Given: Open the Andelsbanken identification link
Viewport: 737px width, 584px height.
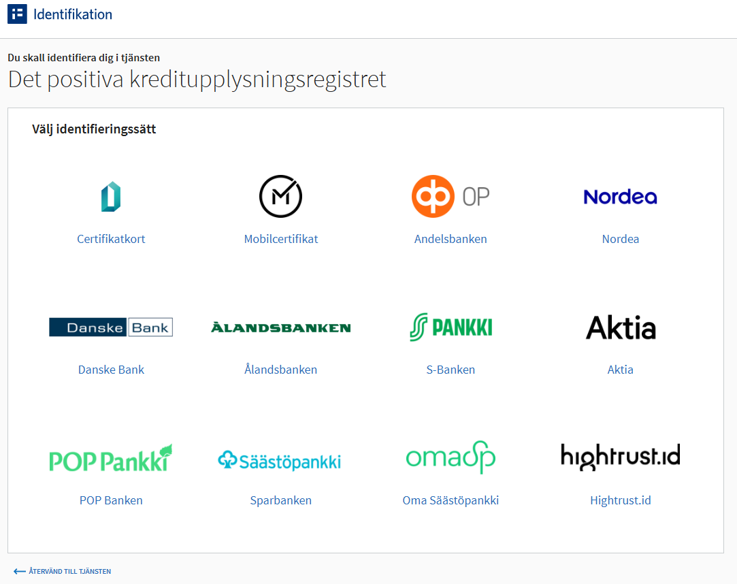Looking at the screenshot, I should (451, 239).
